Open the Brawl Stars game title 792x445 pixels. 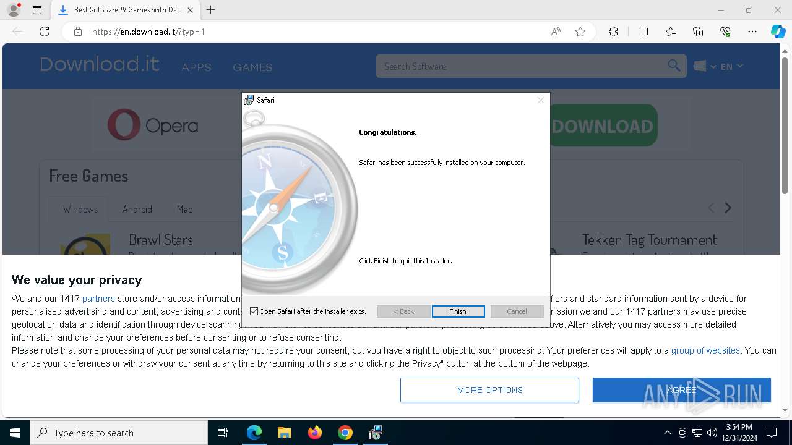click(x=161, y=240)
